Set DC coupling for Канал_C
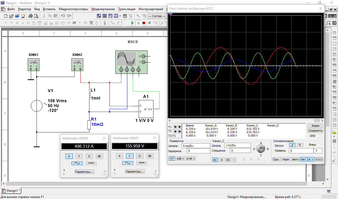Image resolution: width=338 pixels, height=199 pixels. click(x=228, y=160)
